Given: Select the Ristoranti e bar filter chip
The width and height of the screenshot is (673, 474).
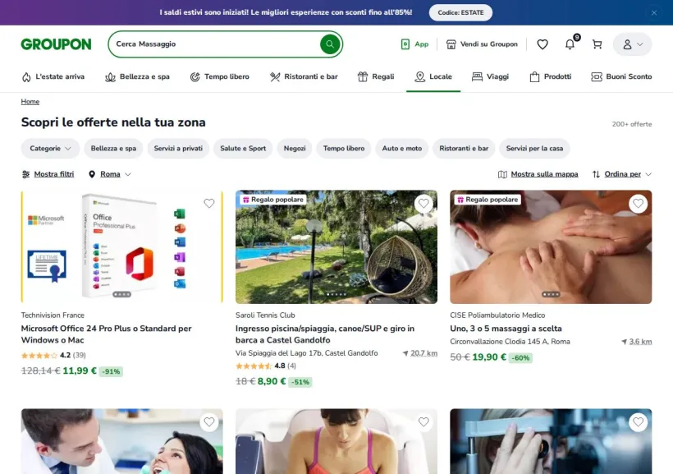Looking at the screenshot, I should point(464,148).
